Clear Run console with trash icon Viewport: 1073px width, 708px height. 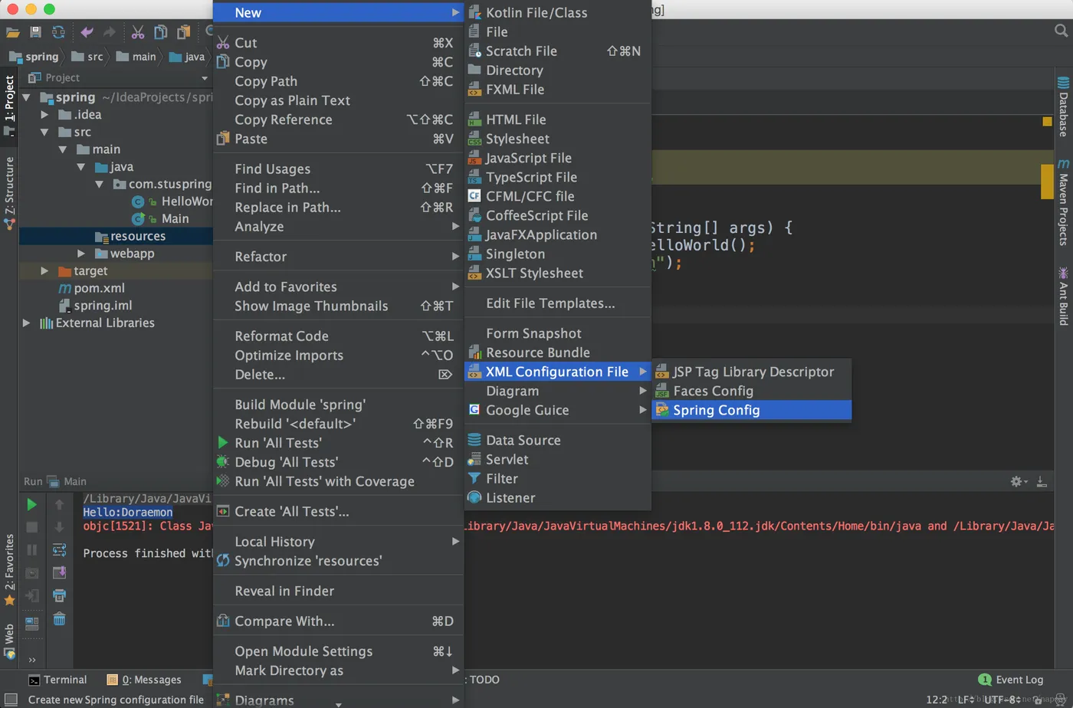pyautogui.click(x=59, y=619)
